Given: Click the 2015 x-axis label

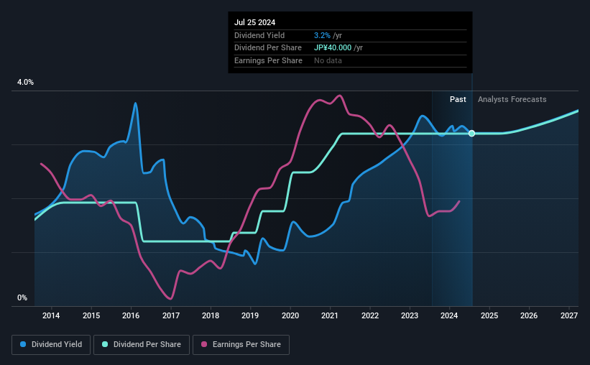Looking at the screenshot, I should (91, 315).
